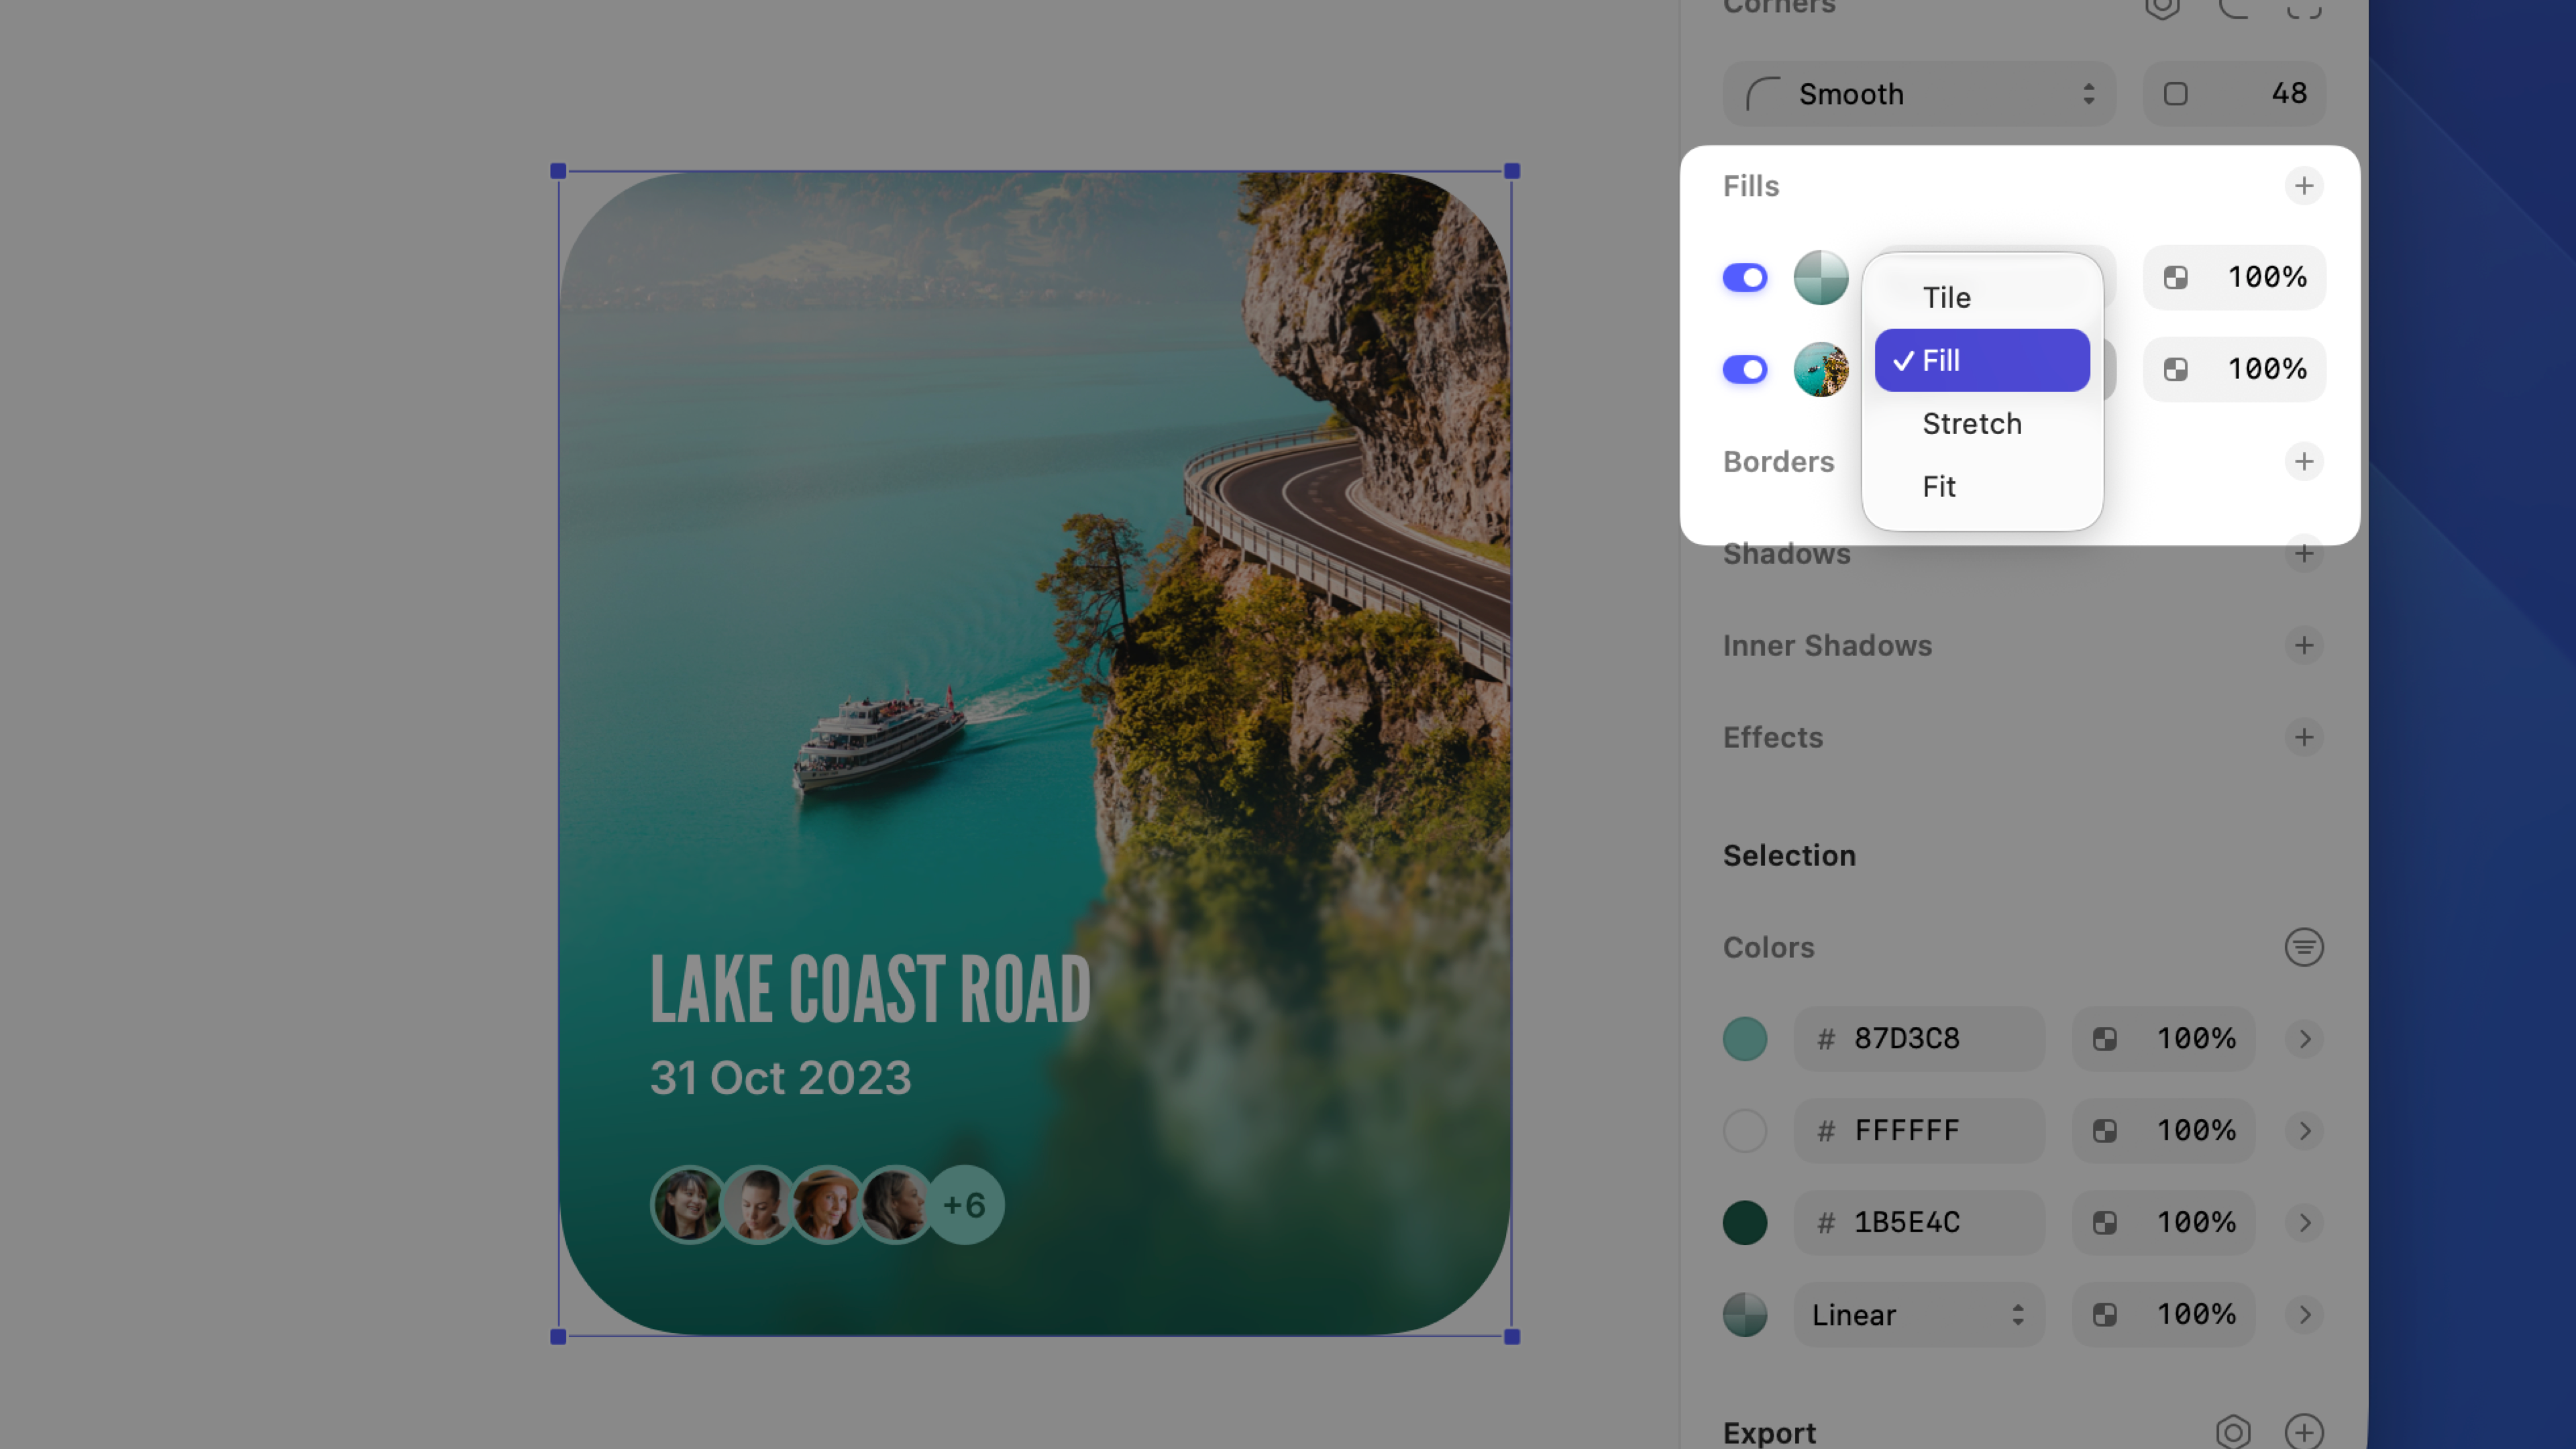Open the Smooth corner style dropdown

tap(1918, 94)
